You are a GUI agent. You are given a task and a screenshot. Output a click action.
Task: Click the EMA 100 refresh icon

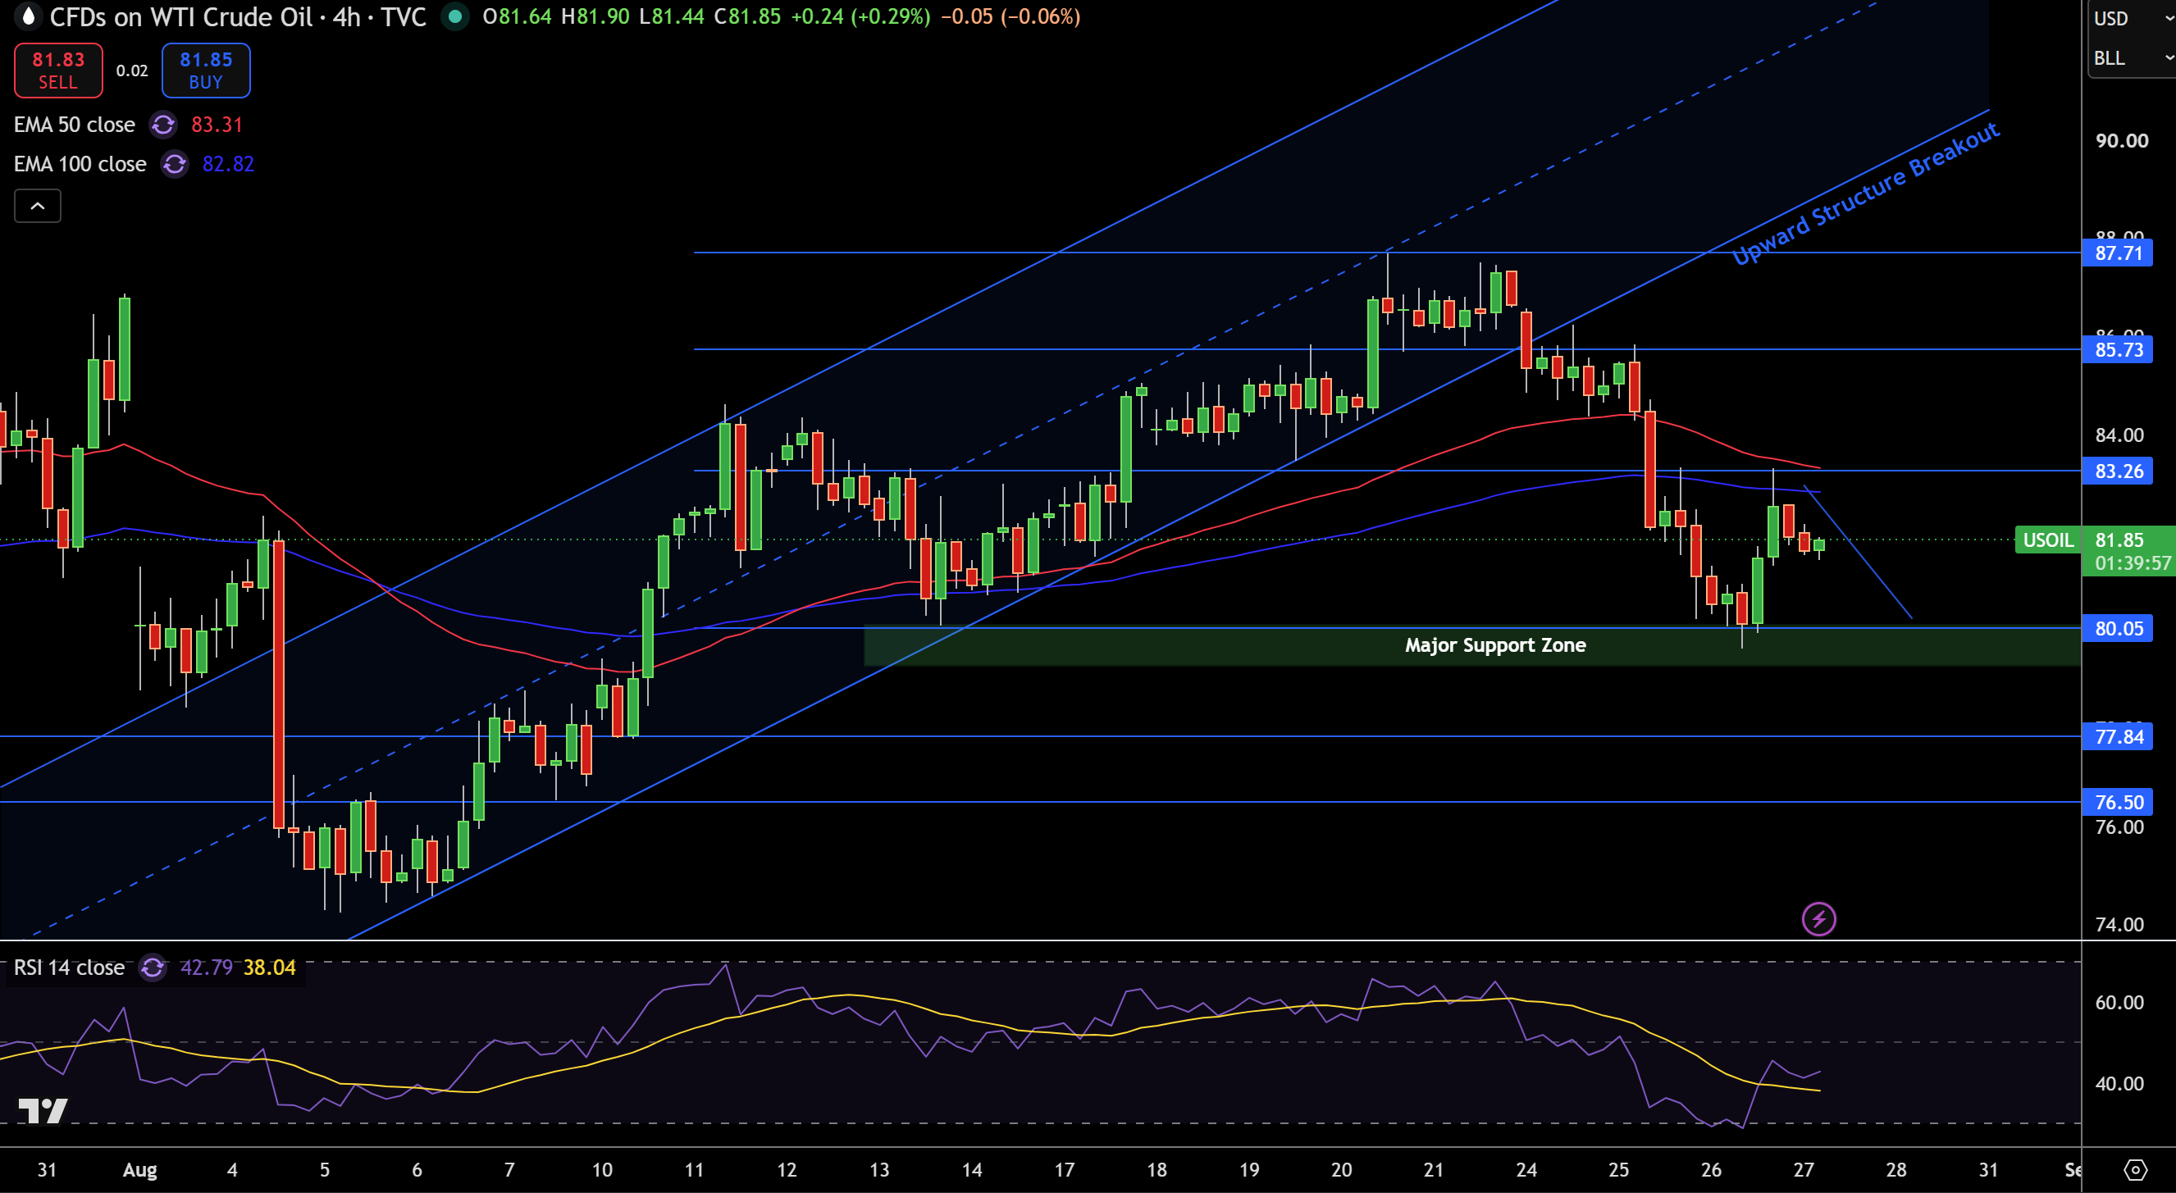[174, 164]
